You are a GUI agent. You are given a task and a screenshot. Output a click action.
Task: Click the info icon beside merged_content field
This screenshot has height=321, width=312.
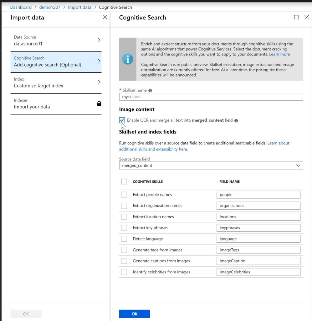pos(236,120)
